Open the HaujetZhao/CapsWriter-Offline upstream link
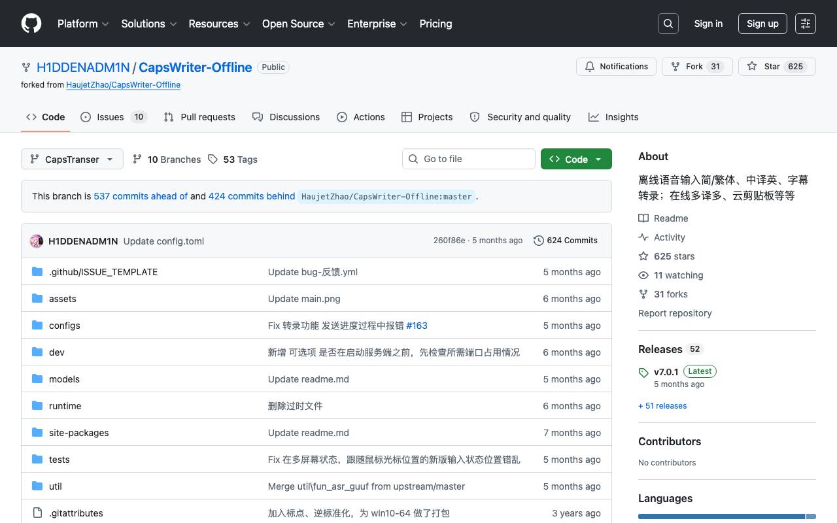The height and width of the screenshot is (523, 837). pyautogui.click(x=123, y=85)
